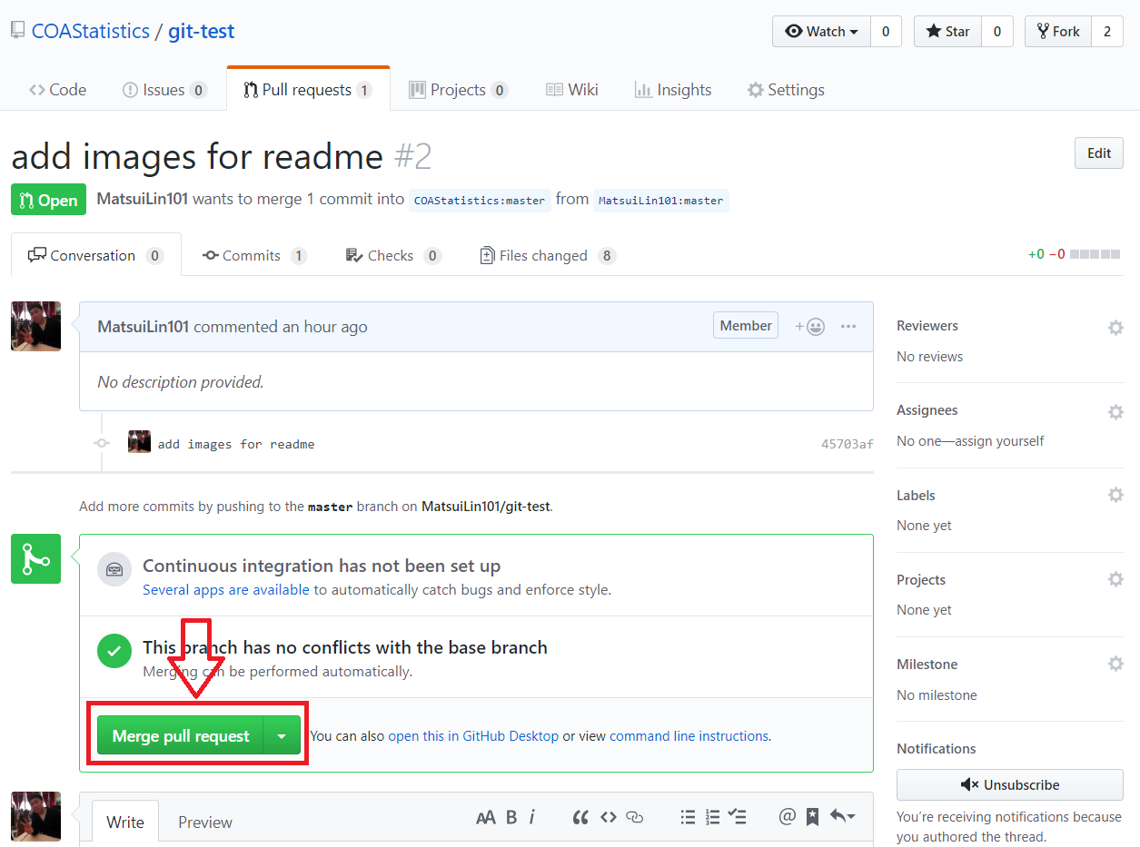1140x847 pixels.
Task: Insert a bulleted list
Action: 689,817
